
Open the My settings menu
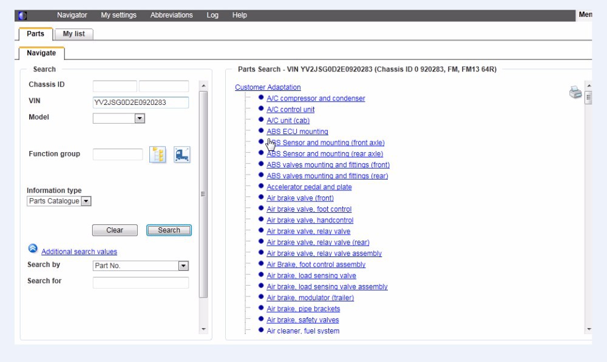[118, 15]
